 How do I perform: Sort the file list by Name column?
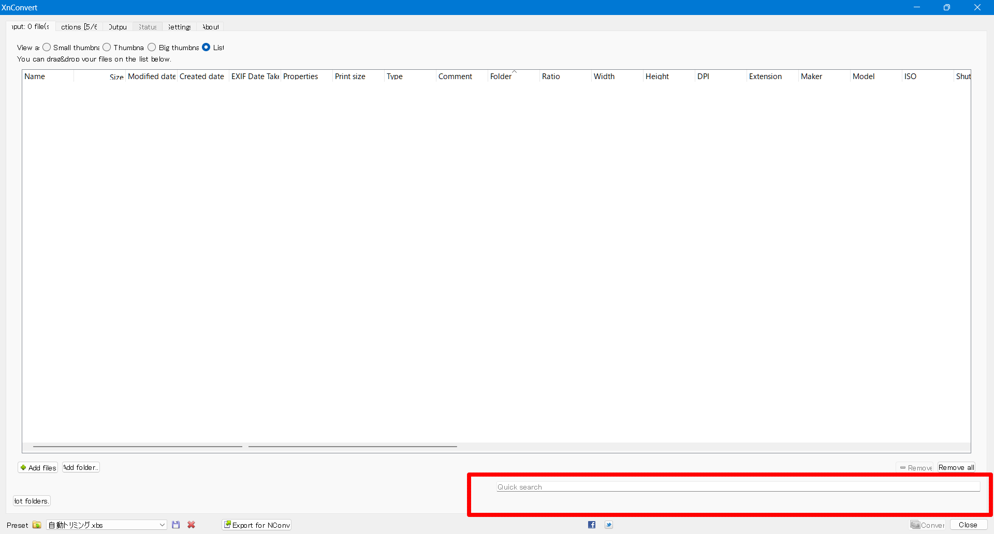tap(48, 77)
